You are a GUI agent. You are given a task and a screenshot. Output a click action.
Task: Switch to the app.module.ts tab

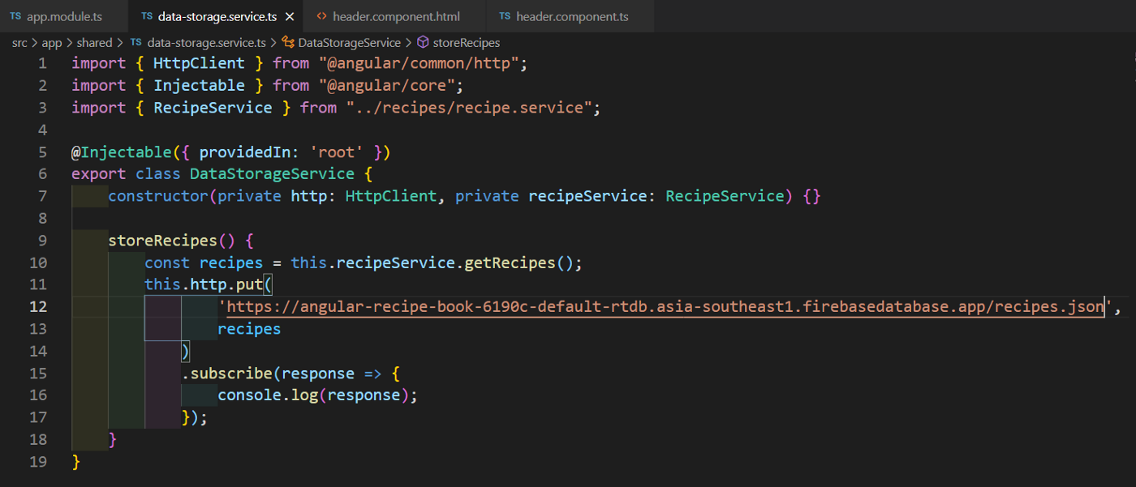63,16
